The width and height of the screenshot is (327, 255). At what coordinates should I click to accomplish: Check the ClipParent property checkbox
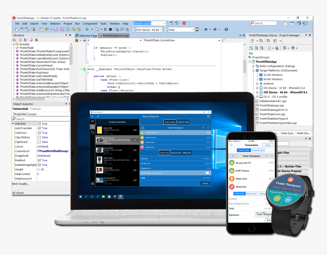click(39, 142)
